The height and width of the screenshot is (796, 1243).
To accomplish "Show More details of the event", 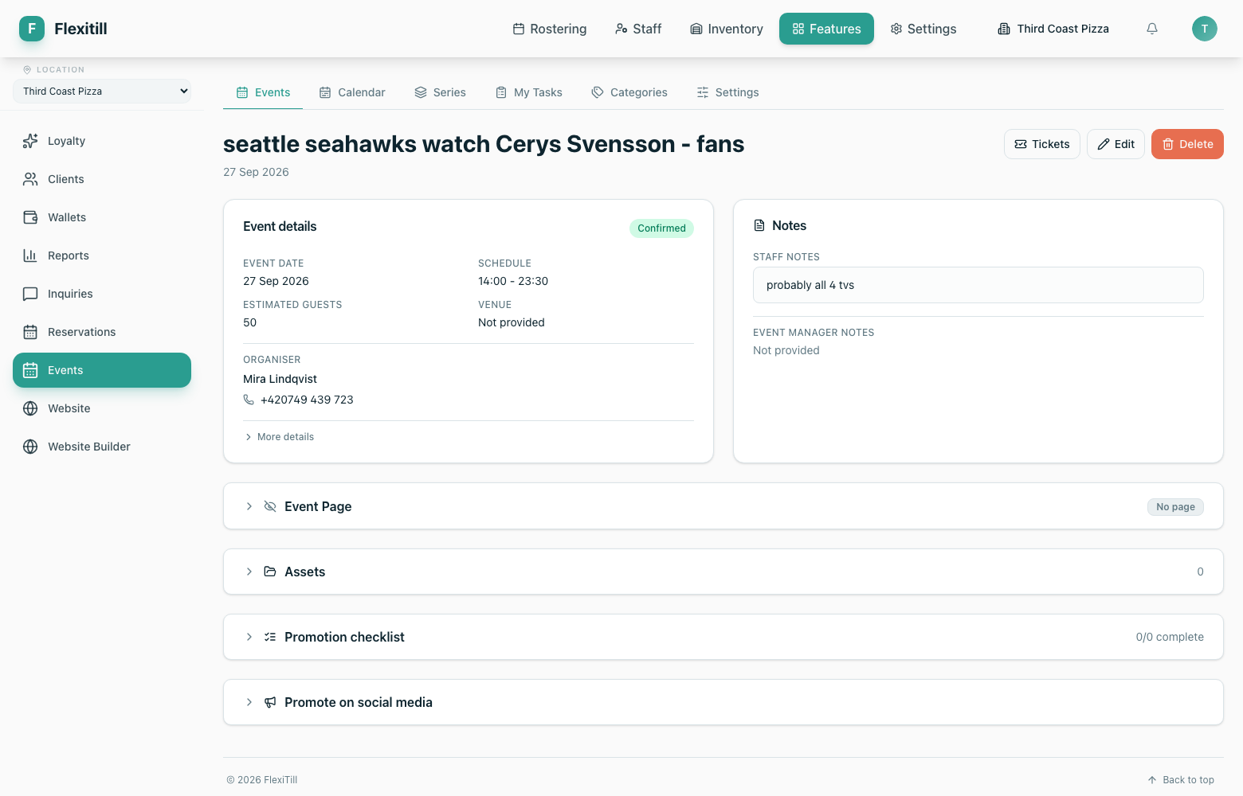I will point(280,437).
